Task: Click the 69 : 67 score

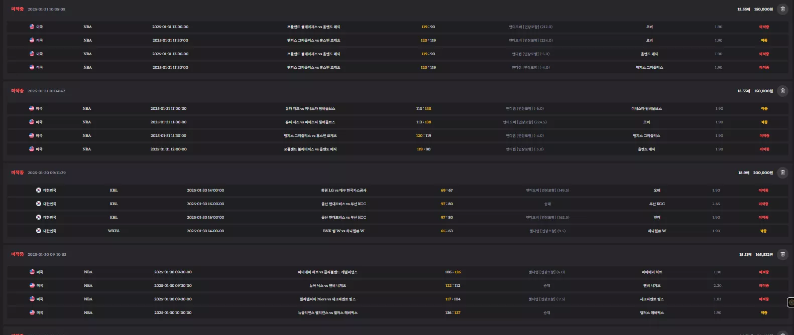Action: pos(446,191)
